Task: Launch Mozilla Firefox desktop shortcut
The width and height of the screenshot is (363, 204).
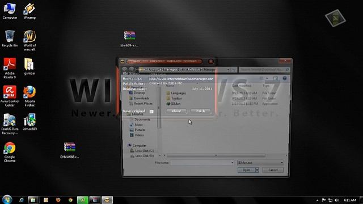Action: point(29,96)
